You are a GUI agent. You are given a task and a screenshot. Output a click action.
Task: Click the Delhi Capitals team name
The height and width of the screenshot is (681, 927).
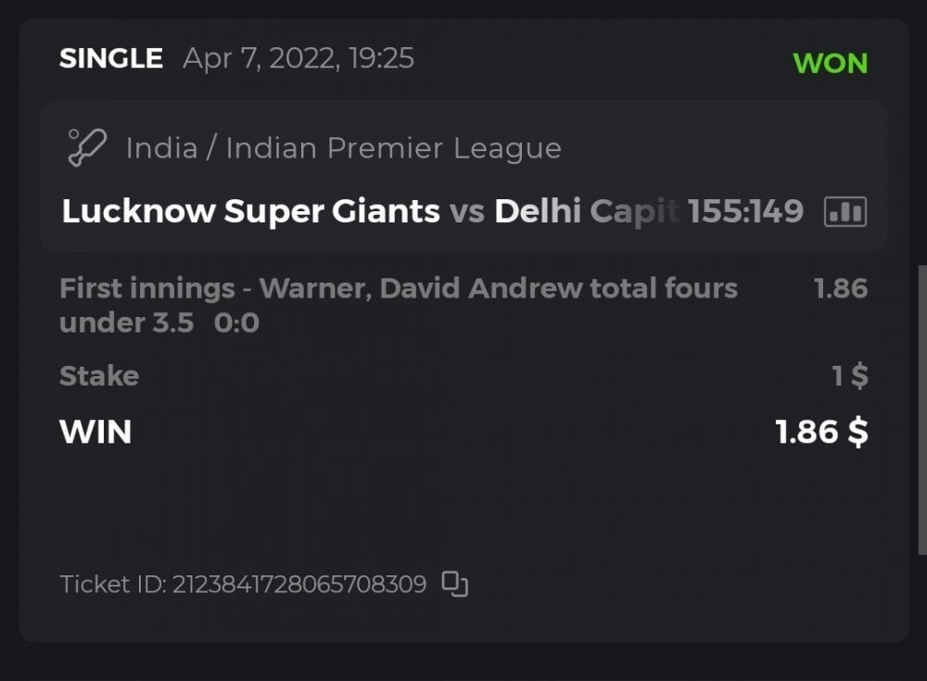tap(586, 211)
